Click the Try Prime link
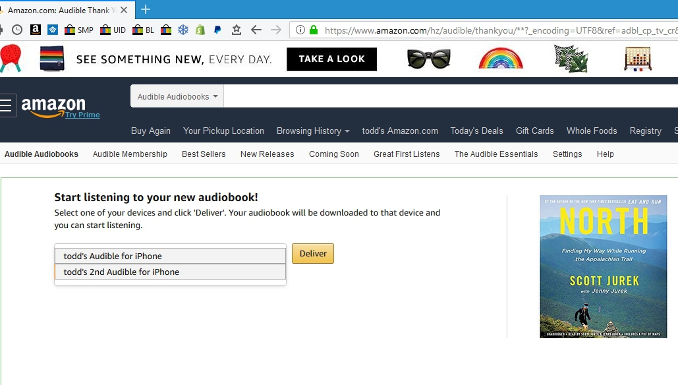Screen dimensions: 678x385 (x=82, y=115)
